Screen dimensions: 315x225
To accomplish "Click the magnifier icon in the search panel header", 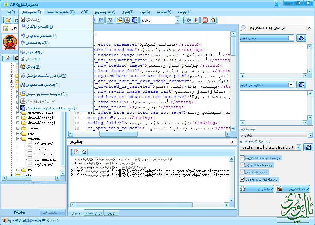I will [x=243, y=28].
